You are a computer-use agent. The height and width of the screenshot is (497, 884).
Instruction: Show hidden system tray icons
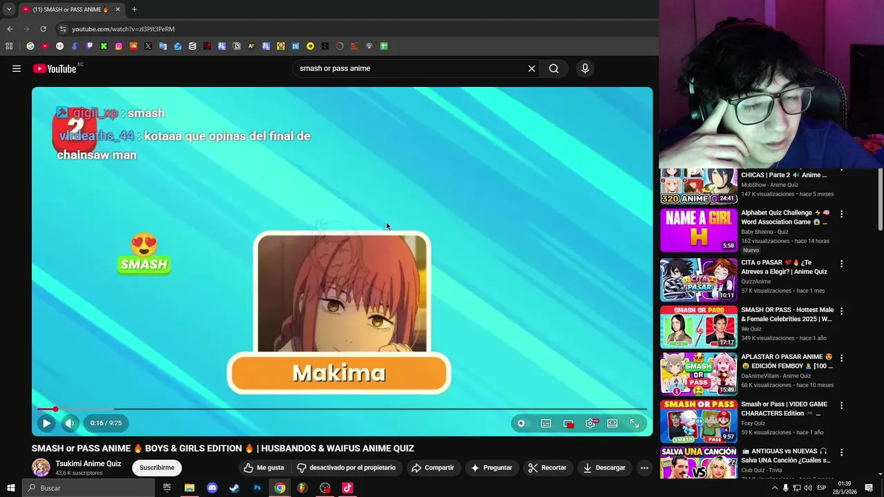(774, 488)
